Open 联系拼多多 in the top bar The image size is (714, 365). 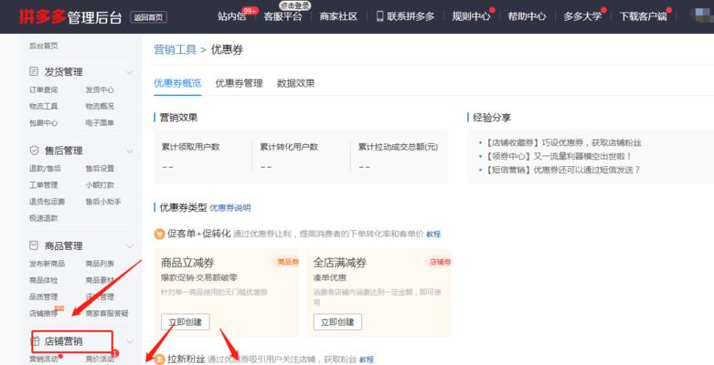coord(410,16)
